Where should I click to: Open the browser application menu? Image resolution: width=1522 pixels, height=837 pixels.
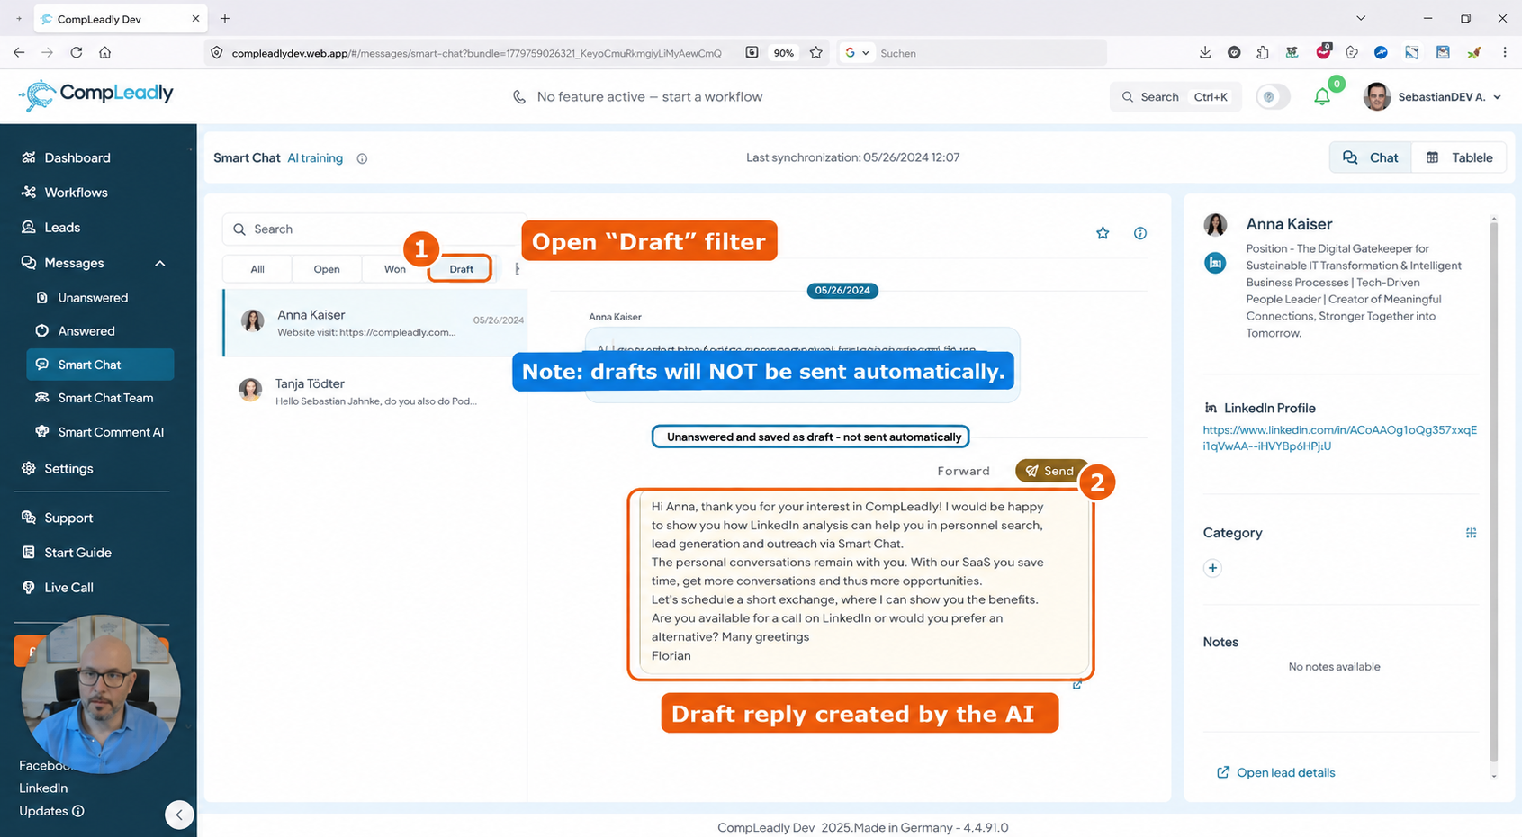point(1505,53)
